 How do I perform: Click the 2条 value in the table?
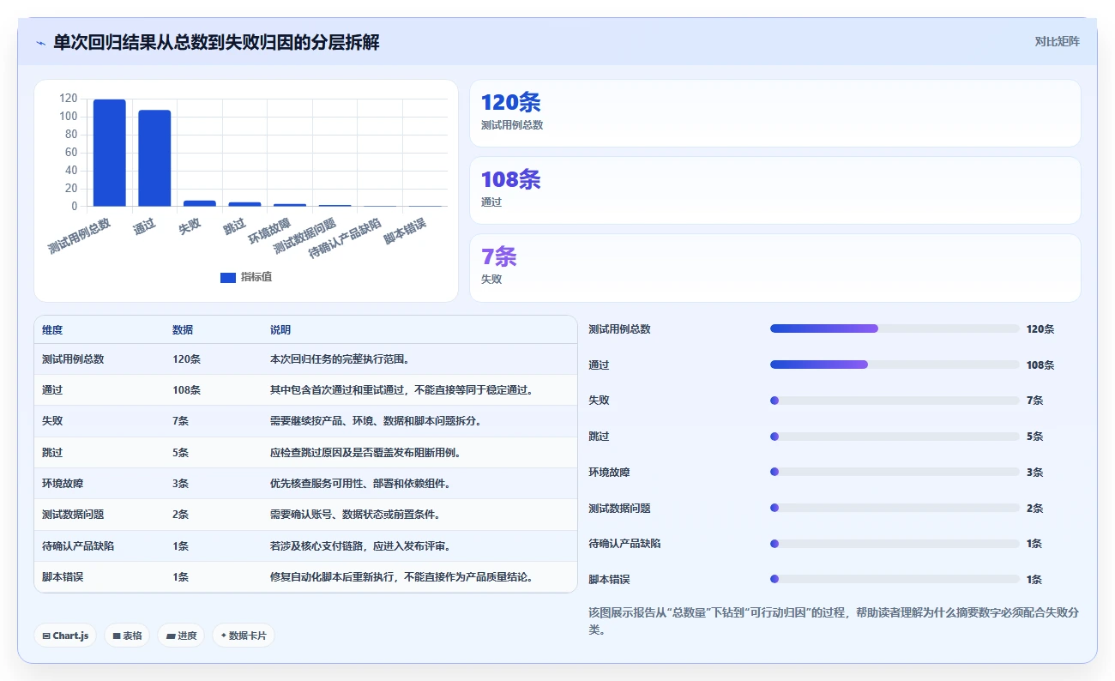pos(180,515)
